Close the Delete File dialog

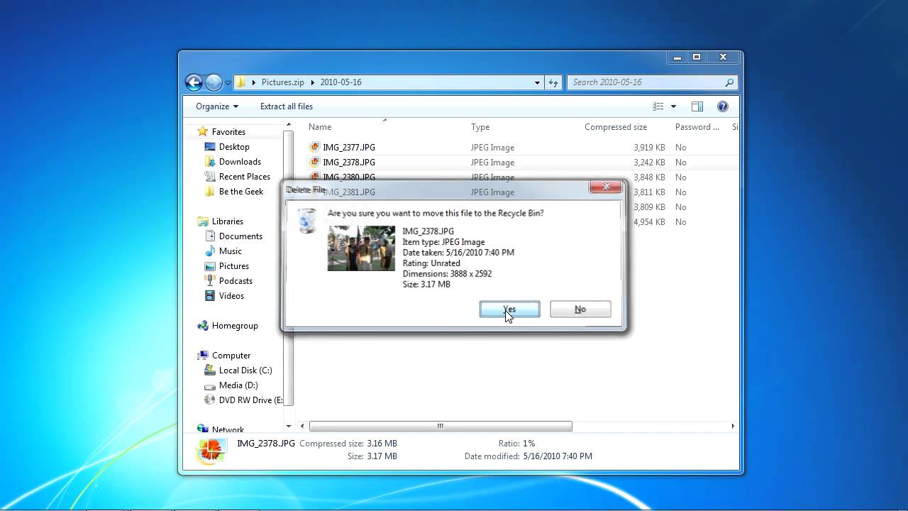[x=607, y=187]
